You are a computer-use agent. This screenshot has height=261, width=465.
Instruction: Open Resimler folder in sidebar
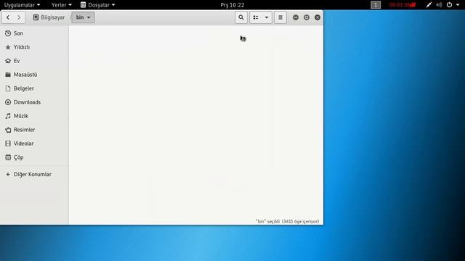point(34,130)
